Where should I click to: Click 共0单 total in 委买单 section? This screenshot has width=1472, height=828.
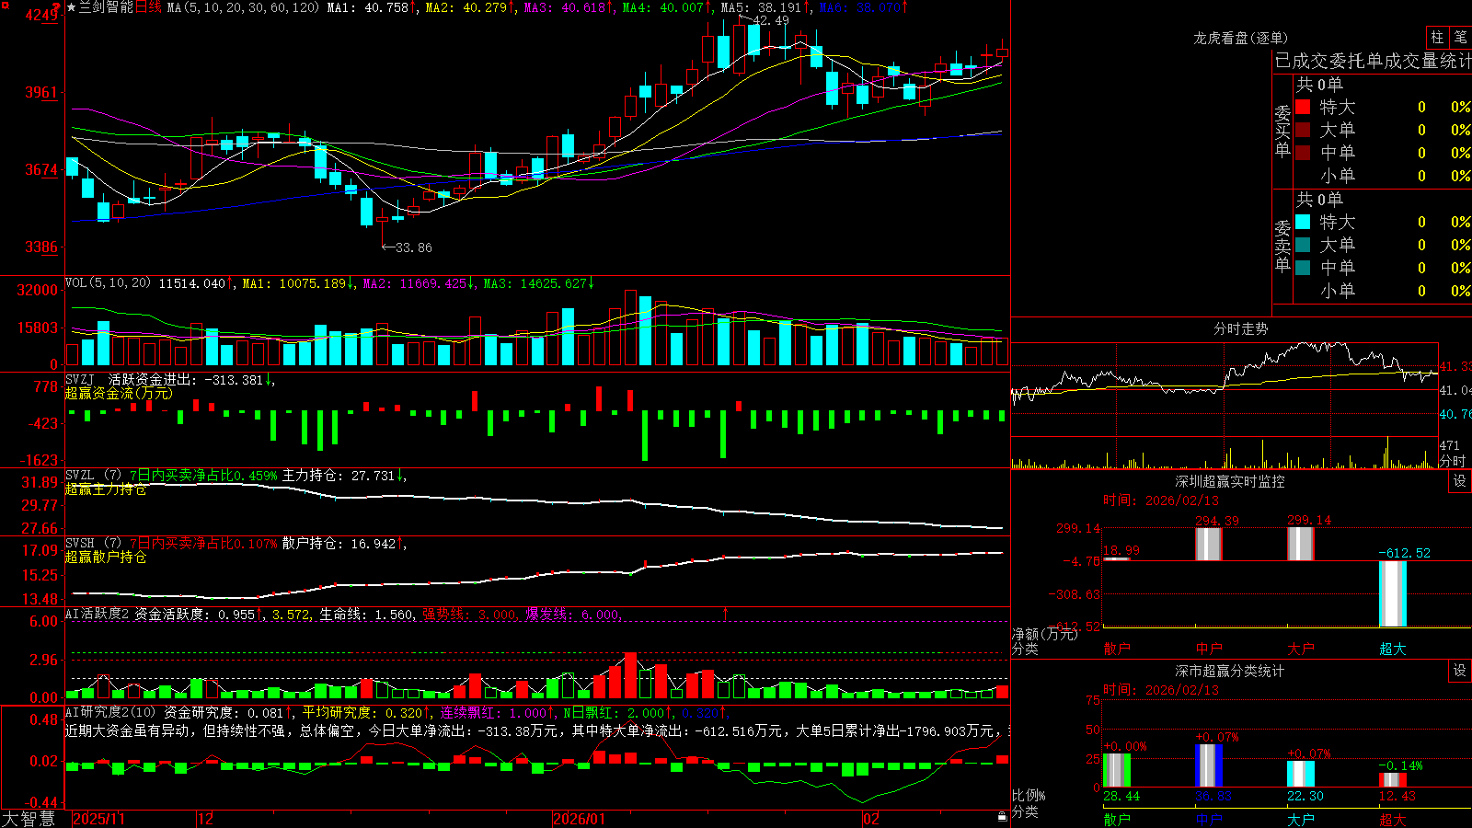point(1319,84)
